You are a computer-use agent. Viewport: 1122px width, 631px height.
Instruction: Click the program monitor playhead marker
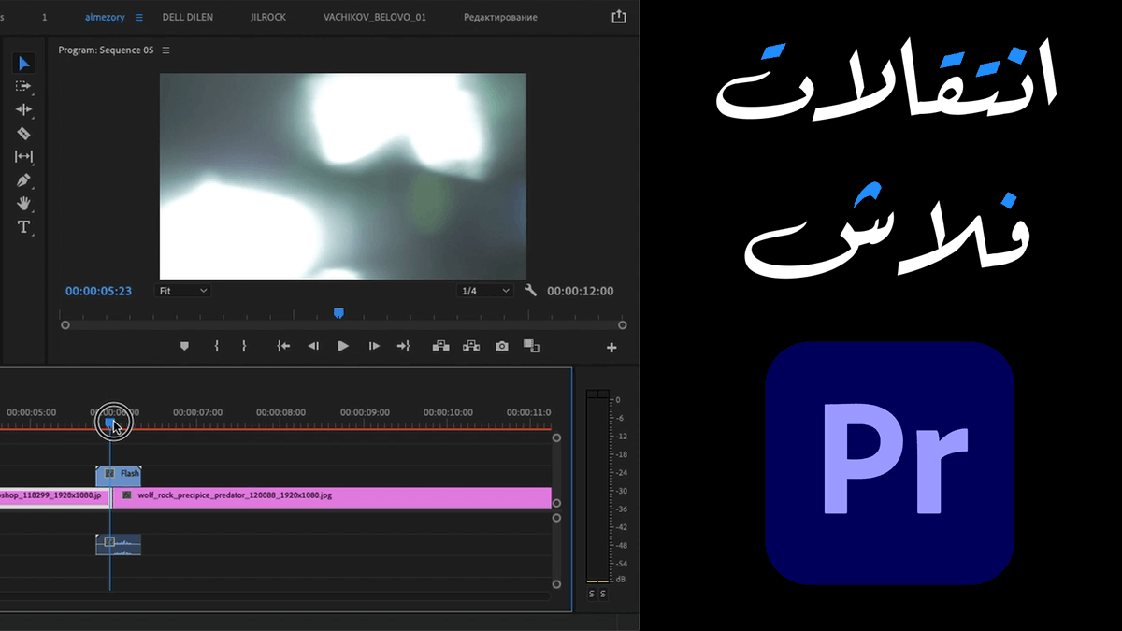click(338, 313)
